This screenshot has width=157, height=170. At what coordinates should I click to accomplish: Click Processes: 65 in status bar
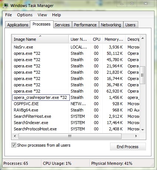point(16,163)
